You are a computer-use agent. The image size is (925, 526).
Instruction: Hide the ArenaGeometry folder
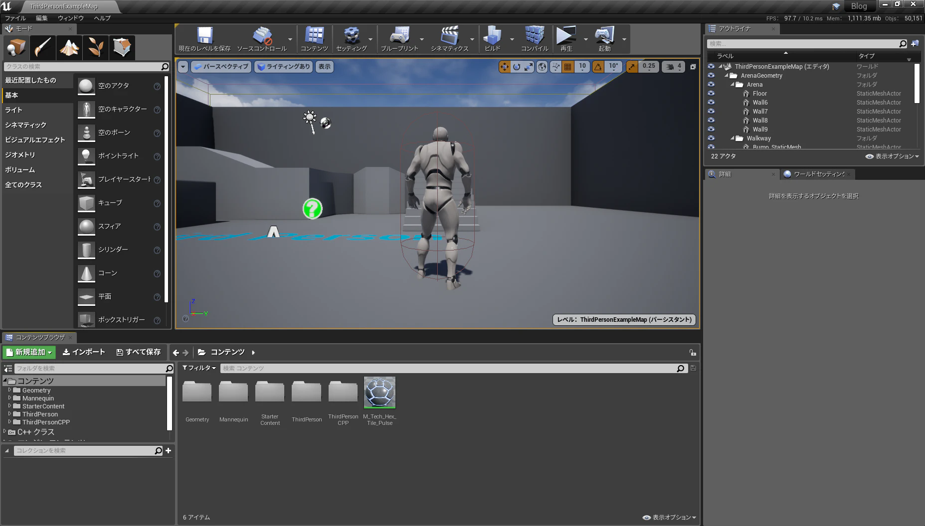coord(711,75)
